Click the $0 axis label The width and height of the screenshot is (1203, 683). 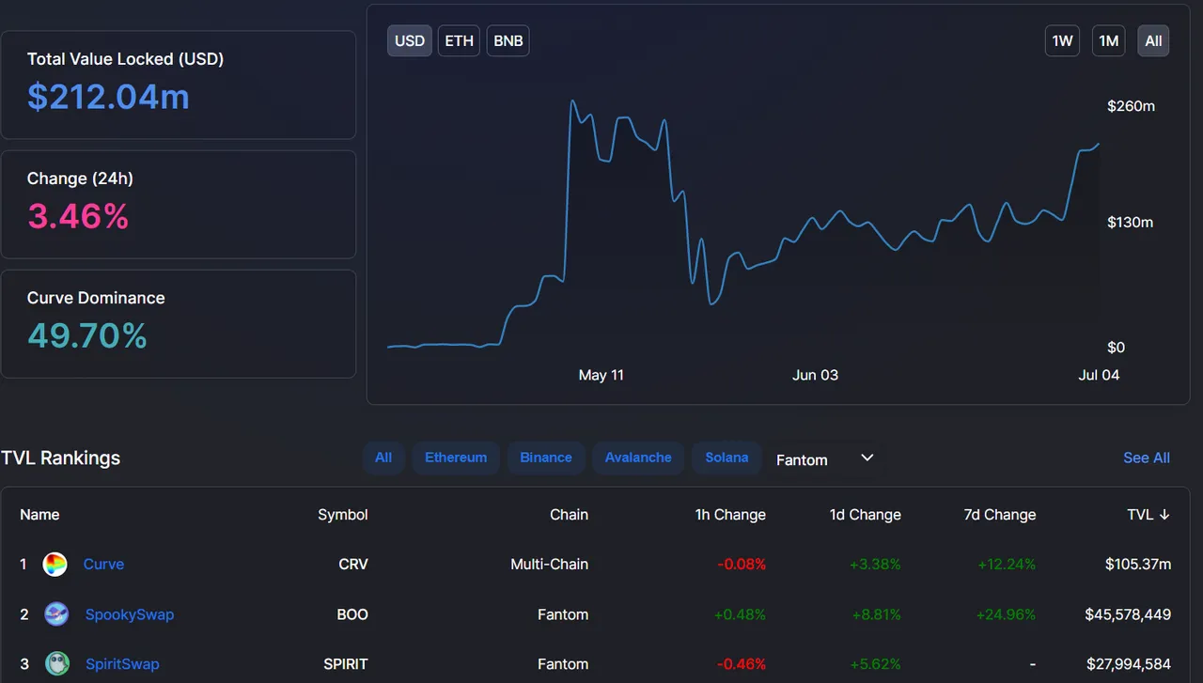click(x=1116, y=348)
